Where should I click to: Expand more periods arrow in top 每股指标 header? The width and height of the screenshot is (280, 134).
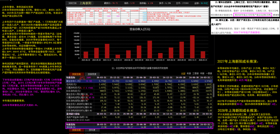point(211,77)
